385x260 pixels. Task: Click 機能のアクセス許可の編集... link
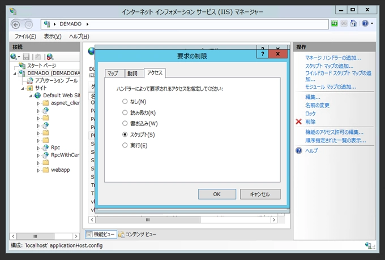coord(334,132)
